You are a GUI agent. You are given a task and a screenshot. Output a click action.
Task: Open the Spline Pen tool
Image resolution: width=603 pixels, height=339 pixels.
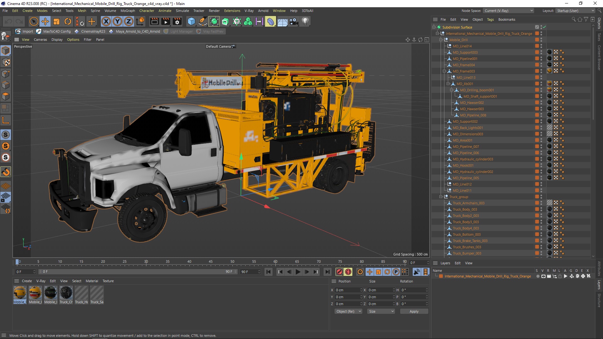203,21
